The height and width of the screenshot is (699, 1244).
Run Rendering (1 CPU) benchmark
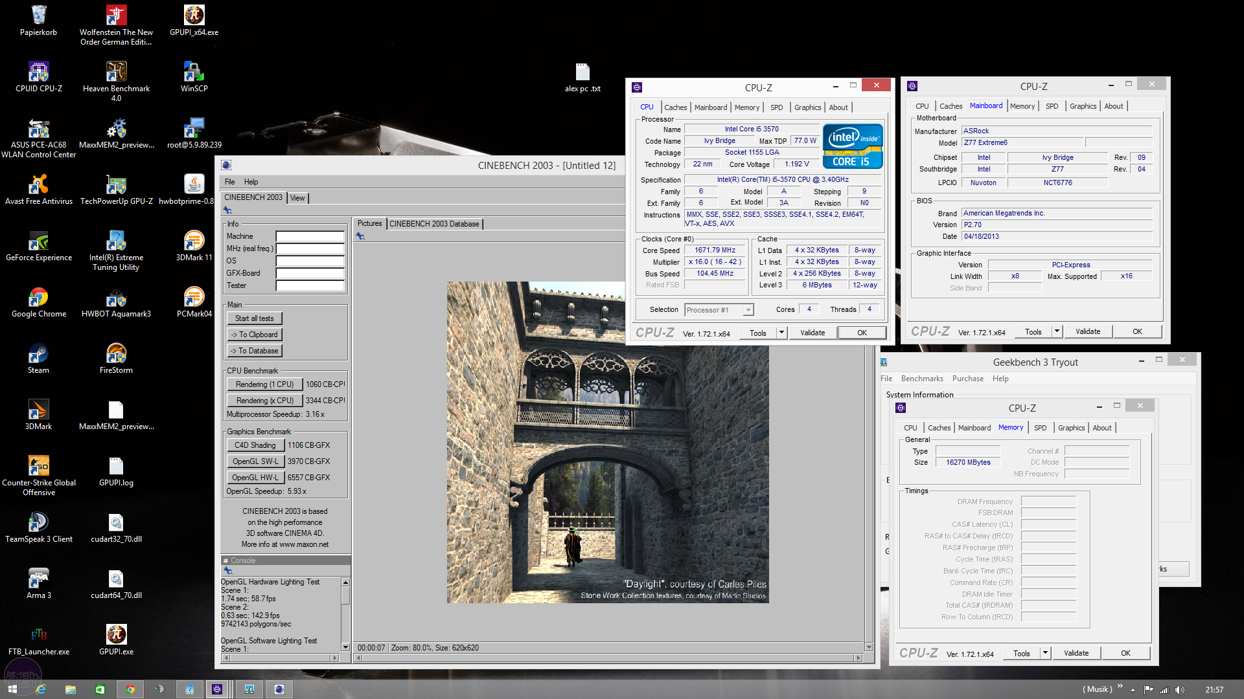pyautogui.click(x=264, y=384)
